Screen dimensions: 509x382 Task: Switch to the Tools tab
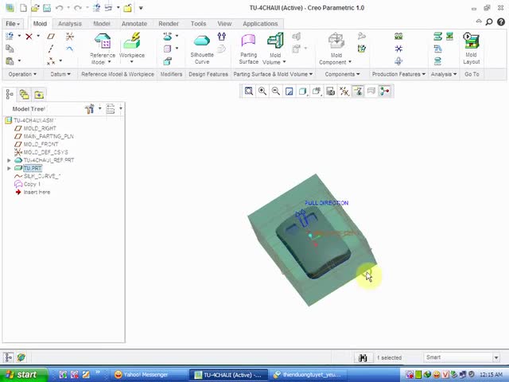(x=198, y=24)
